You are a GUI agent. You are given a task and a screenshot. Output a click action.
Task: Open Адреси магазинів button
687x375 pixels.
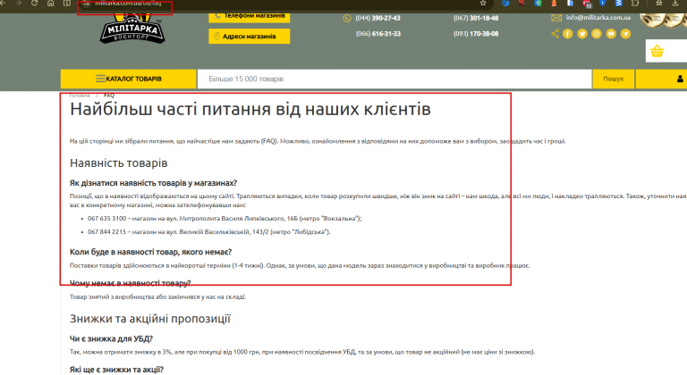tap(249, 37)
